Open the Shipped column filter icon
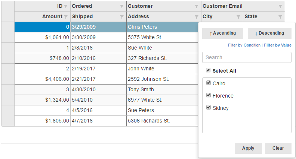This screenshot has height=159, width=296. point(121,17)
